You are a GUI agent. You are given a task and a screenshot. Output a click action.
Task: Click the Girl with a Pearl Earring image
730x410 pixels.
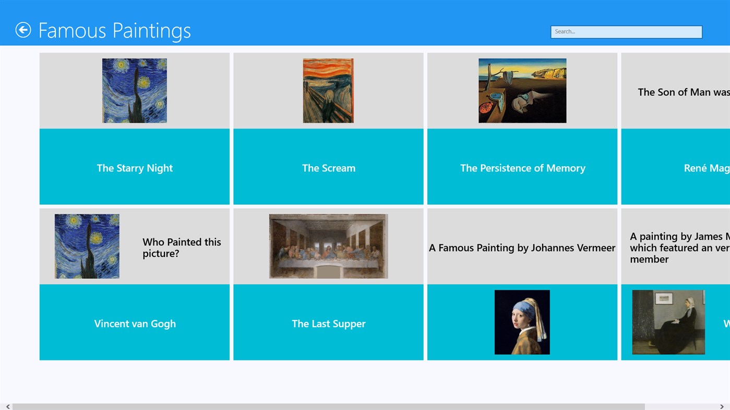[522, 321]
